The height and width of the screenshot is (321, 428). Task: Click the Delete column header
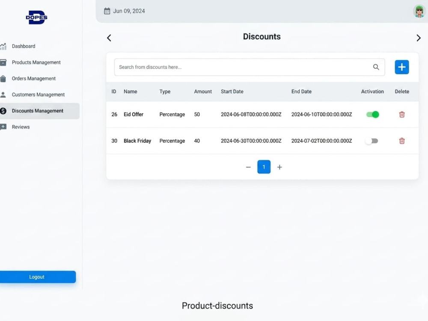pyautogui.click(x=402, y=91)
